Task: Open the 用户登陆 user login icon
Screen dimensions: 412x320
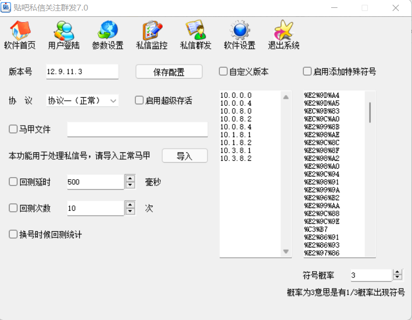Action: [x=64, y=35]
